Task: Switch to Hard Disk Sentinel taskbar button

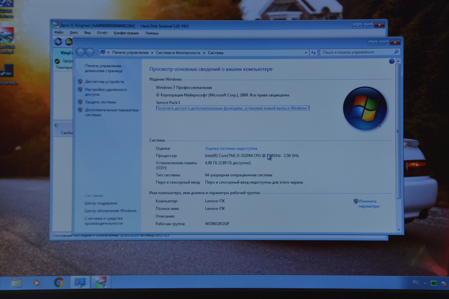Action: (101, 282)
